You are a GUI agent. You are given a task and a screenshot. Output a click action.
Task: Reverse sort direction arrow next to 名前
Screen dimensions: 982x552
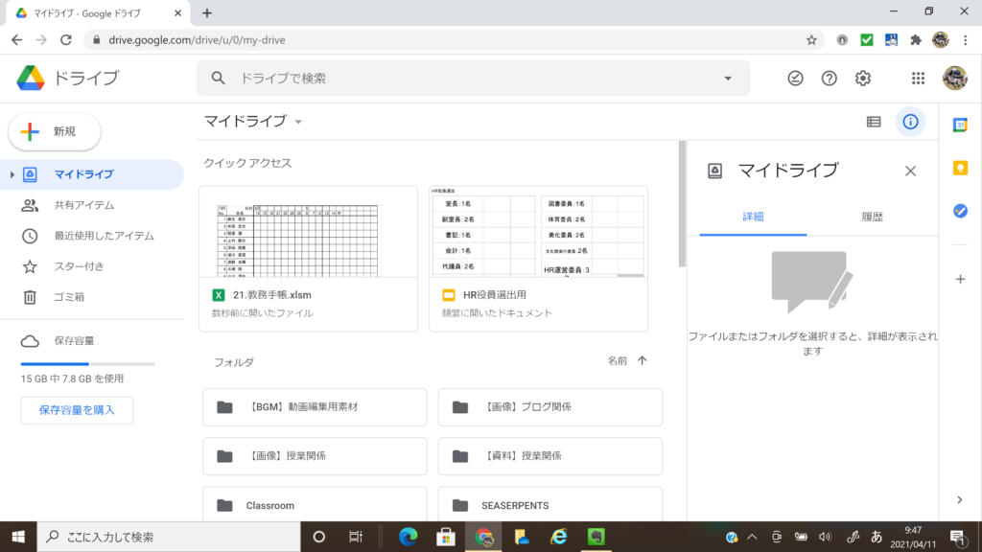(x=642, y=360)
